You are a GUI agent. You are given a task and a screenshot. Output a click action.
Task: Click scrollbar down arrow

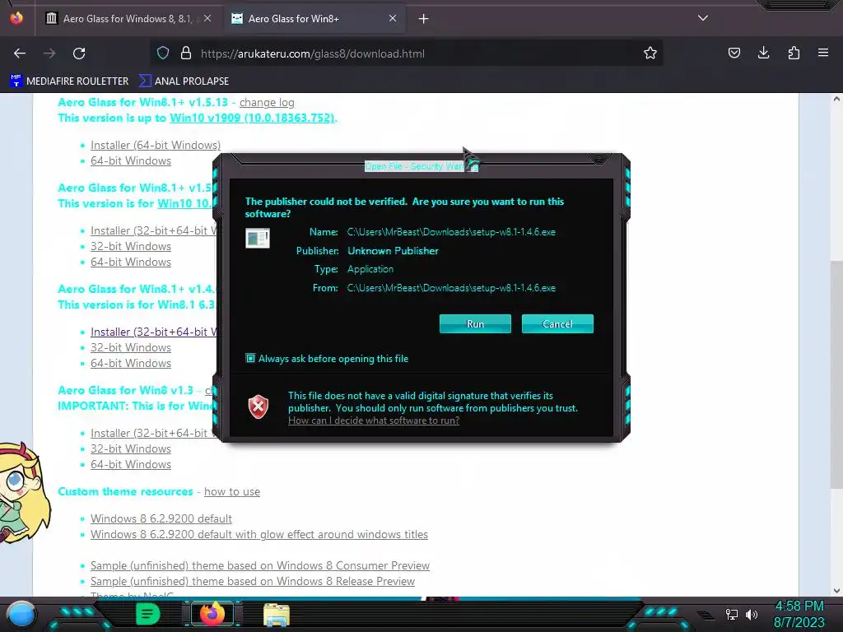pos(836,591)
